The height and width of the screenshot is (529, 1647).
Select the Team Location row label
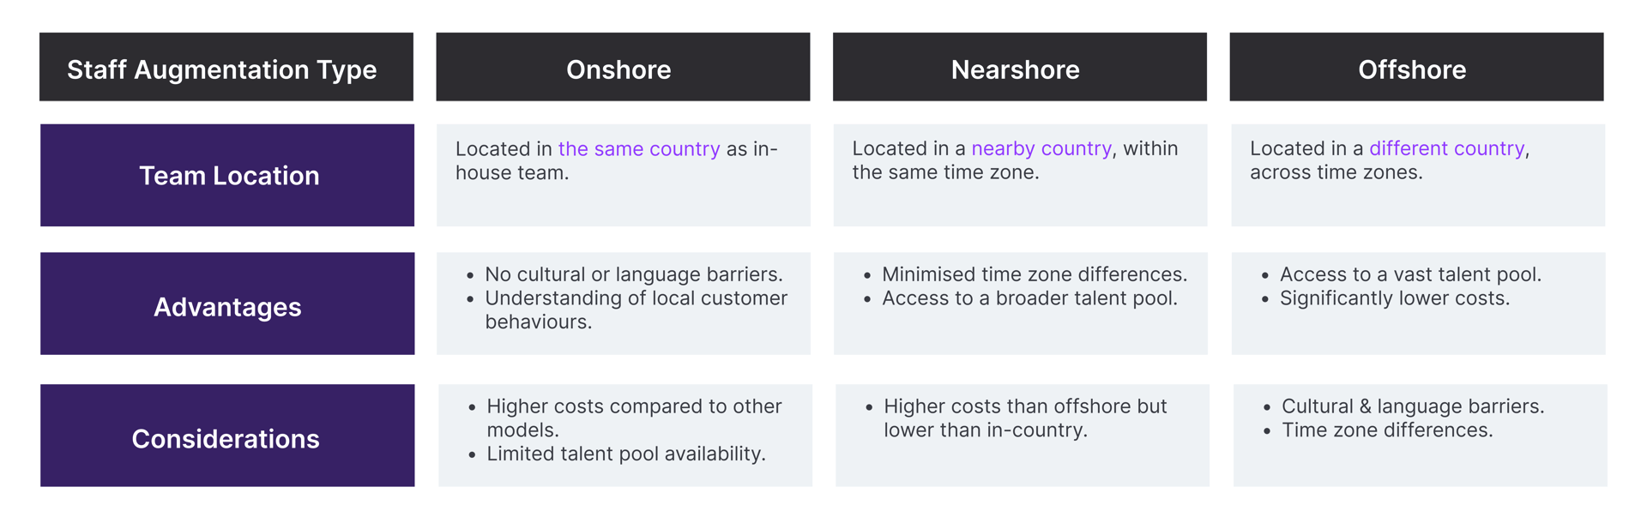coord(227,176)
